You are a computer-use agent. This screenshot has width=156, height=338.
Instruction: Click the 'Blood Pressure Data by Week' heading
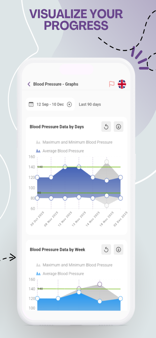click(x=57, y=250)
